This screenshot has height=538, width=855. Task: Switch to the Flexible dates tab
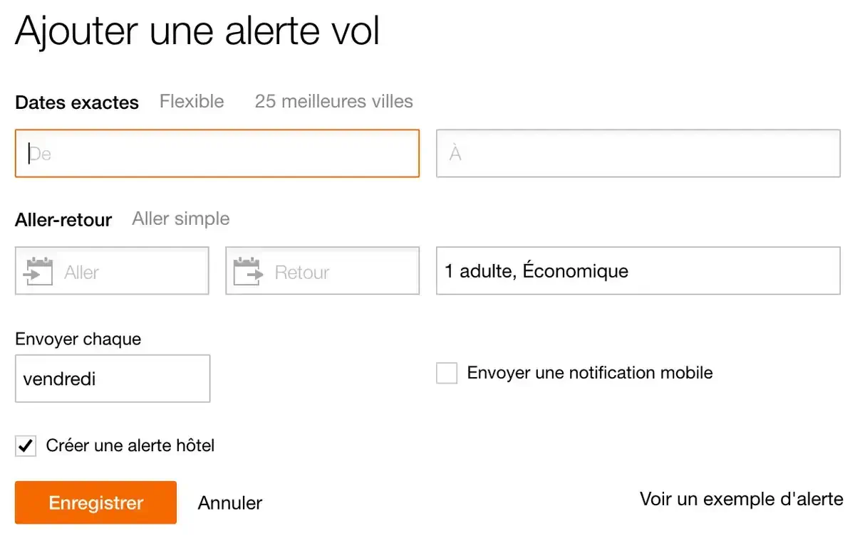[x=192, y=102]
